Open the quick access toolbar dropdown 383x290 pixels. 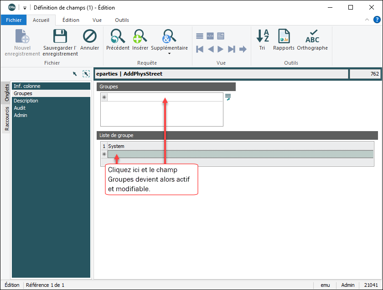(x=25, y=8)
